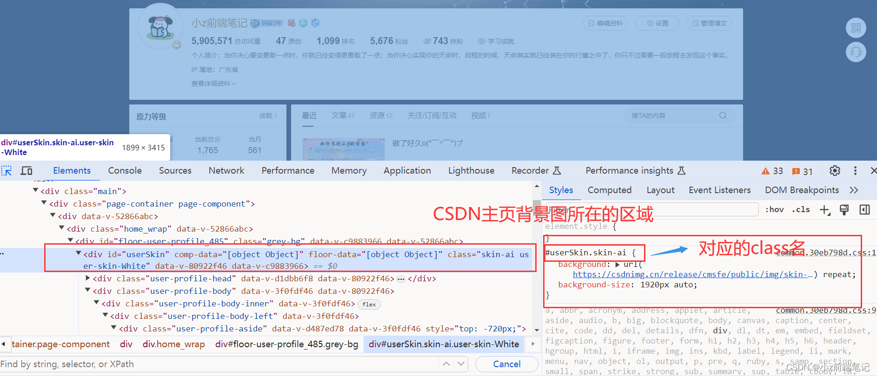This screenshot has height=376, width=877.
Task: Switch to the Layout tab
Action: point(660,190)
